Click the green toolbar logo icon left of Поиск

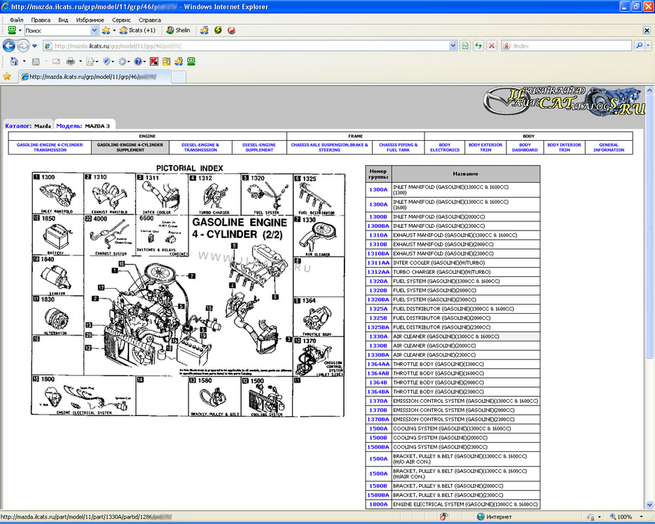pyautogui.click(x=12, y=30)
